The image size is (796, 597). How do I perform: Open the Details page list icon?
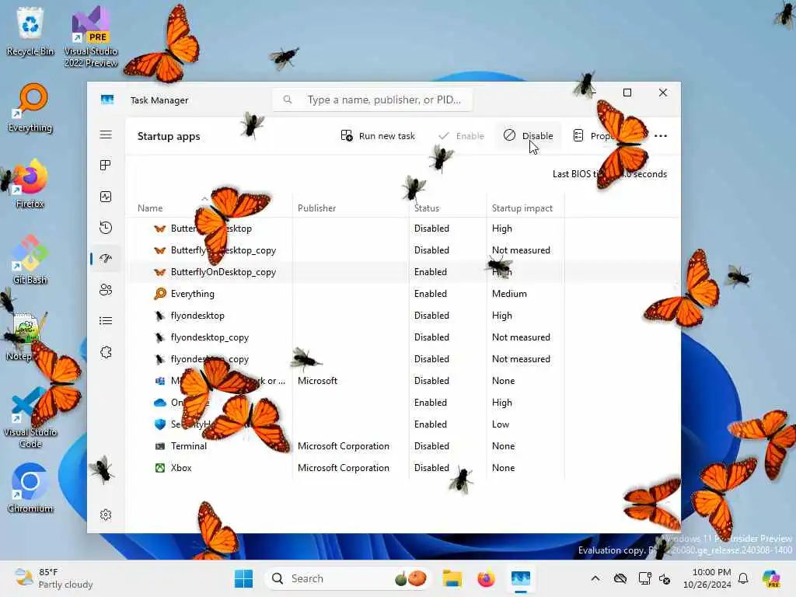pos(106,321)
